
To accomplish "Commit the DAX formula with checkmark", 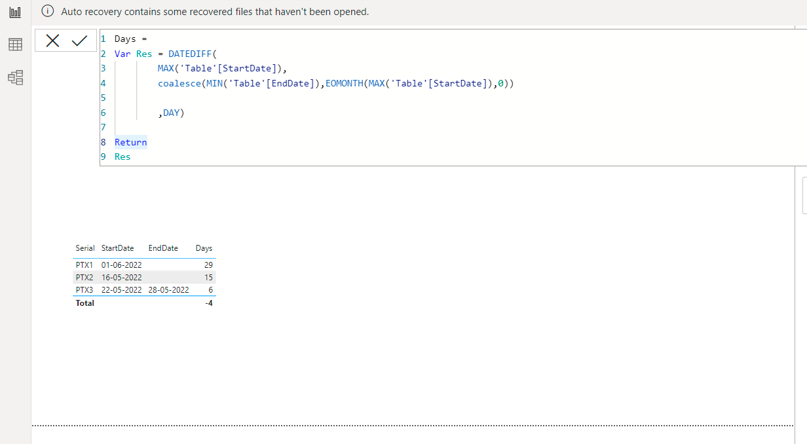I will [x=79, y=41].
